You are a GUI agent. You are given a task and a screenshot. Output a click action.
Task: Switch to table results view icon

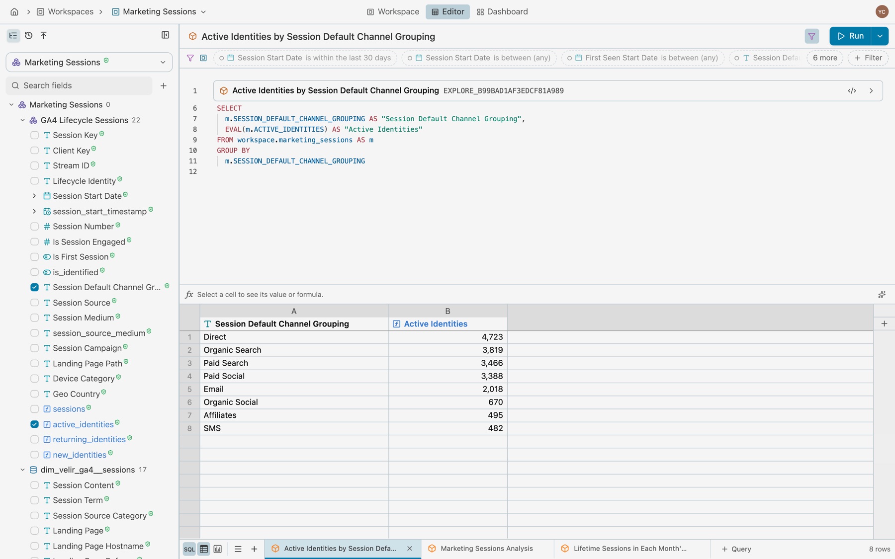click(x=204, y=549)
